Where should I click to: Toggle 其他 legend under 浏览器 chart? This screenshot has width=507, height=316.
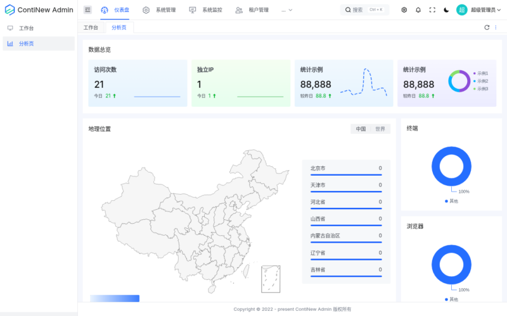tap(451, 299)
